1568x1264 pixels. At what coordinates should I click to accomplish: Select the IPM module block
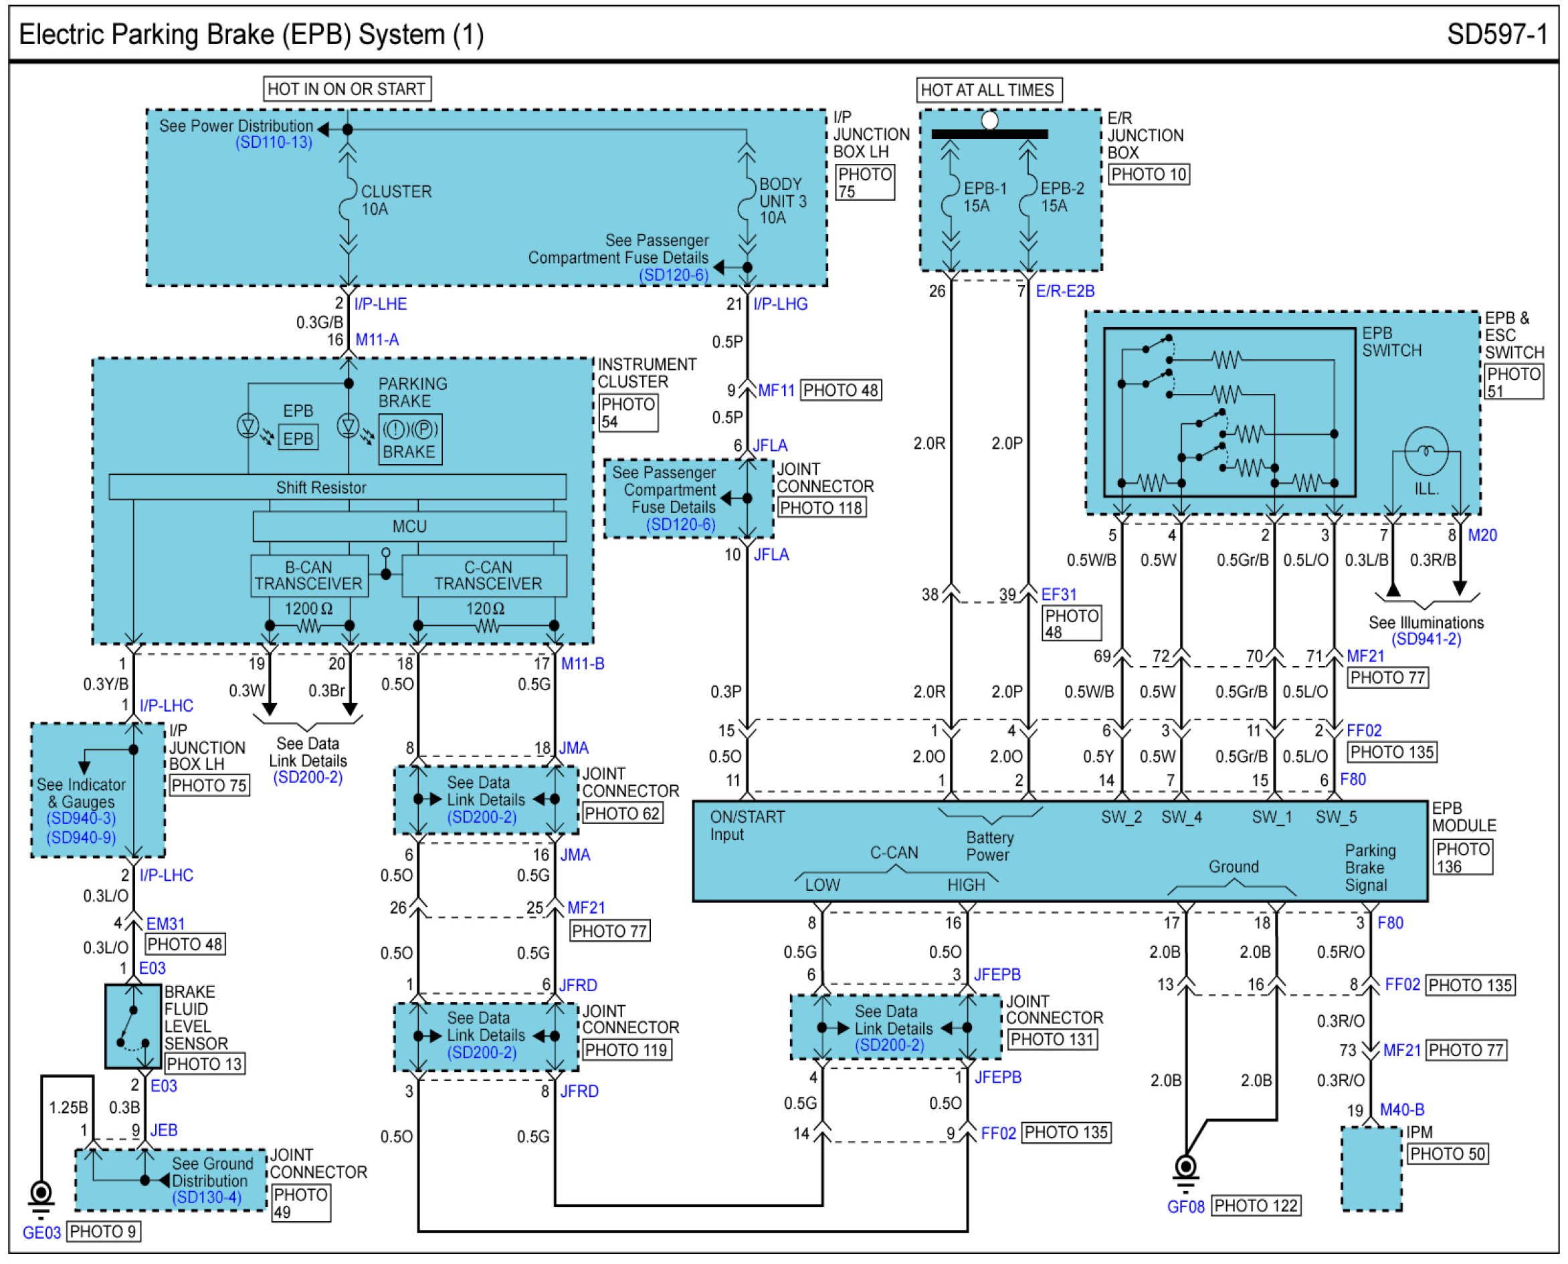[1371, 1169]
